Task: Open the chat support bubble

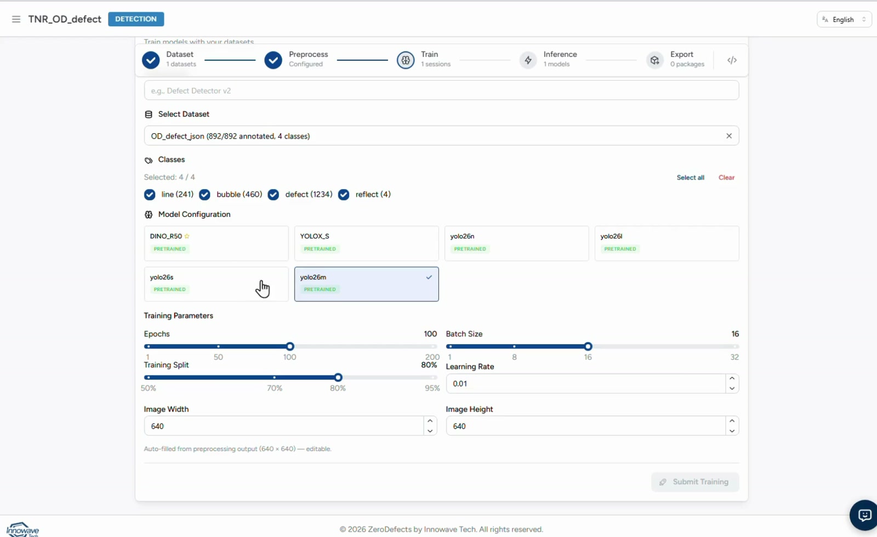Action: 864,515
